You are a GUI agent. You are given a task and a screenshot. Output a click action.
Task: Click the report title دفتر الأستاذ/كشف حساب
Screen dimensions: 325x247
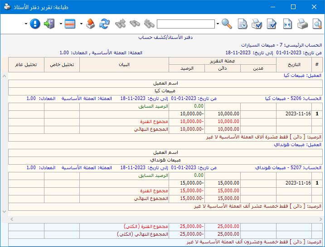(165, 38)
